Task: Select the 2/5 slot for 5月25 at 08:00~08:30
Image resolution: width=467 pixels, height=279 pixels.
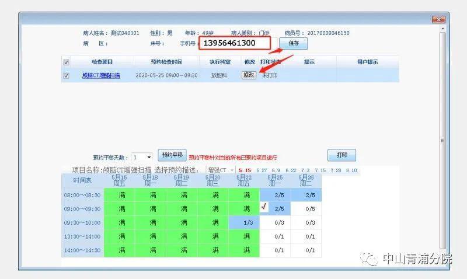Action: [275, 195]
